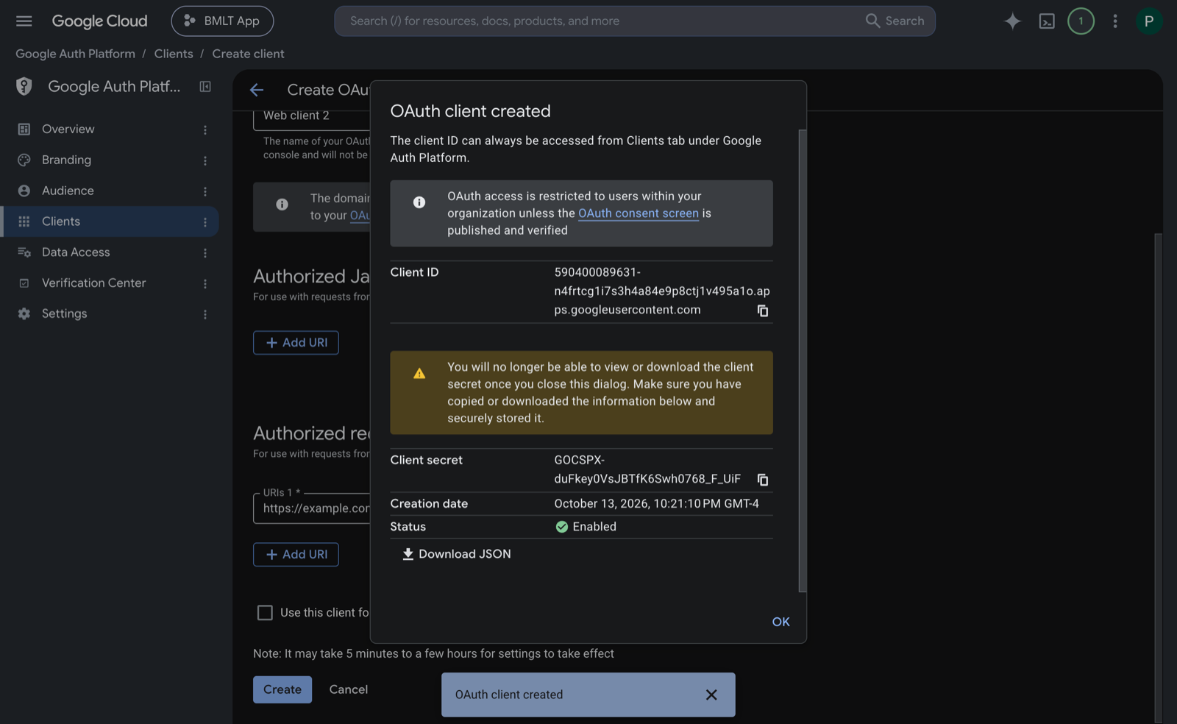Go to Google Auth Platform breadcrumb
This screenshot has height=724, width=1177.
coord(75,54)
